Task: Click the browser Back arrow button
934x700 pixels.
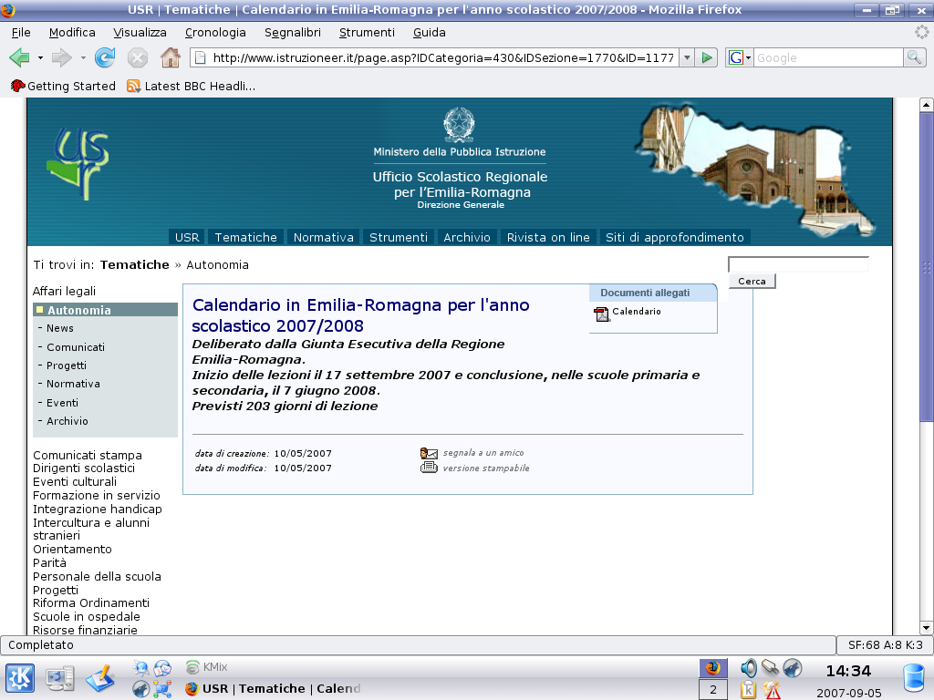Action: (19, 57)
